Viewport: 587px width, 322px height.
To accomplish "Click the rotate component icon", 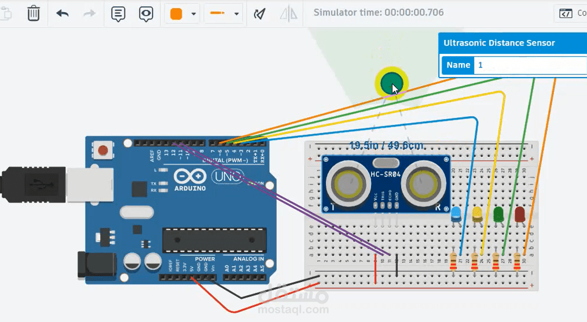I will coord(259,14).
